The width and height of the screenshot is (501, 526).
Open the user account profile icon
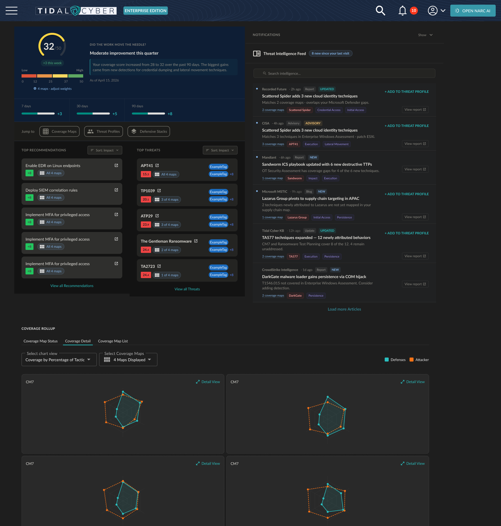point(432,11)
